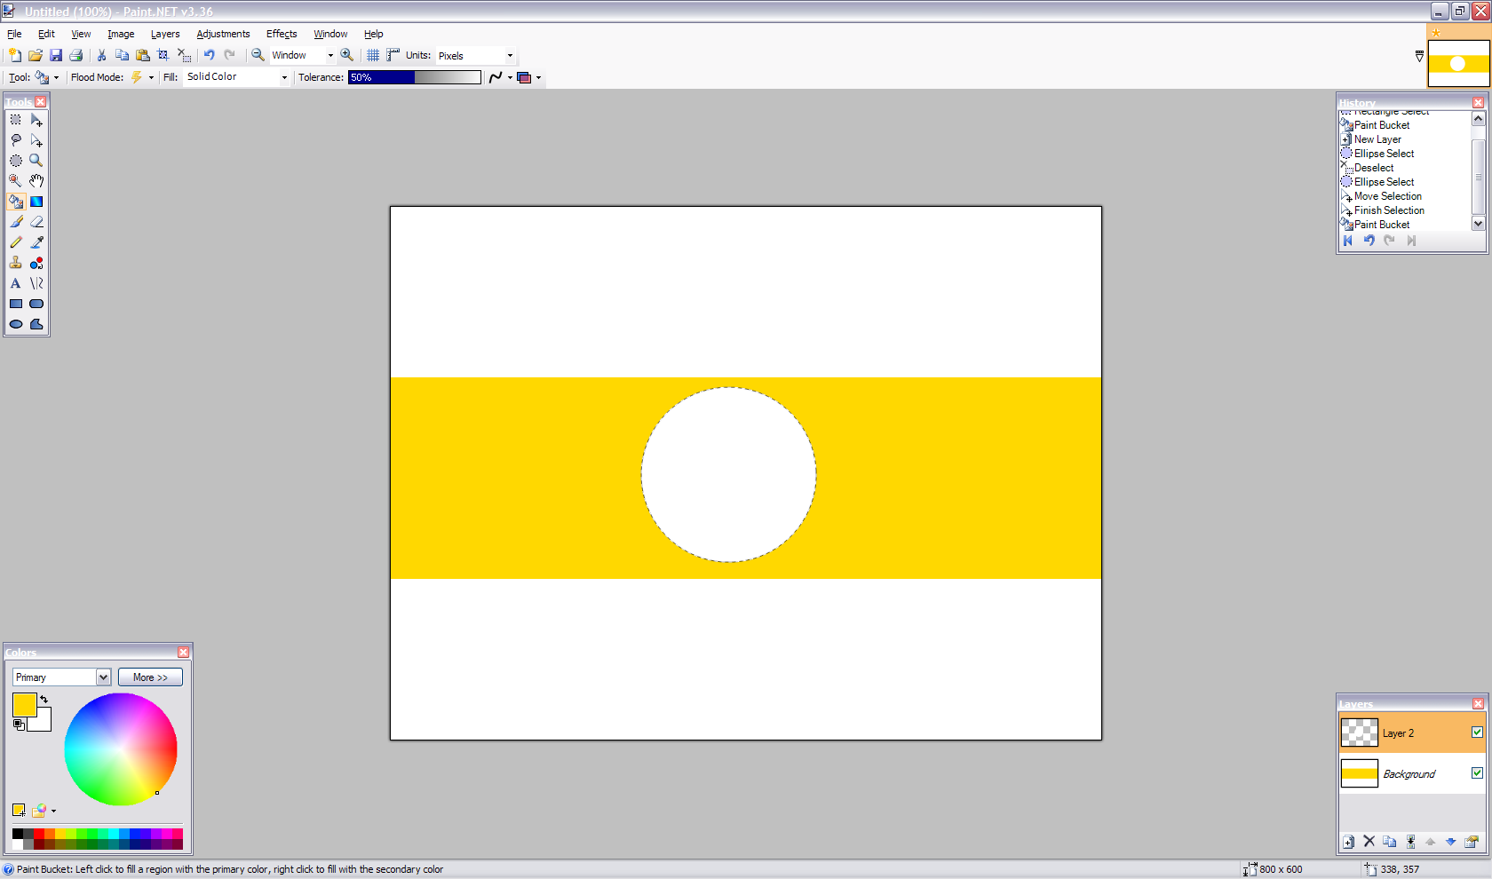Toggle the grid display in the toolbar
The width and height of the screenshot is (1492, 879).
pyautogui.click(x=372, y=55)
